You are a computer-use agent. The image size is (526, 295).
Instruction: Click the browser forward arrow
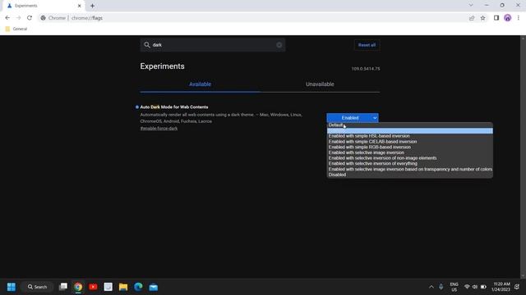pos(18,18)
